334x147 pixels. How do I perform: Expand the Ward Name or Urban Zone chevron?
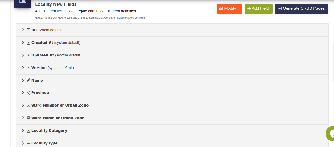pos(23,118)
